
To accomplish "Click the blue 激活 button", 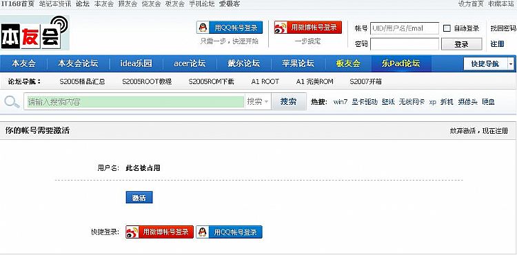I will 139,198.
